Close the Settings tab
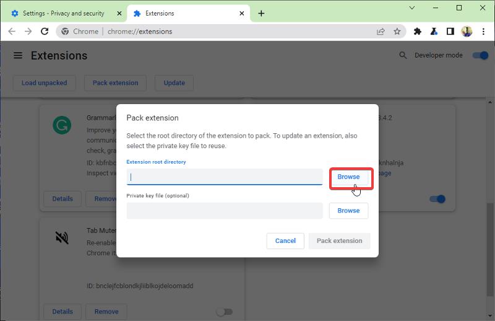This screenshot has width=495, height=321. click(x=119, y=13)
